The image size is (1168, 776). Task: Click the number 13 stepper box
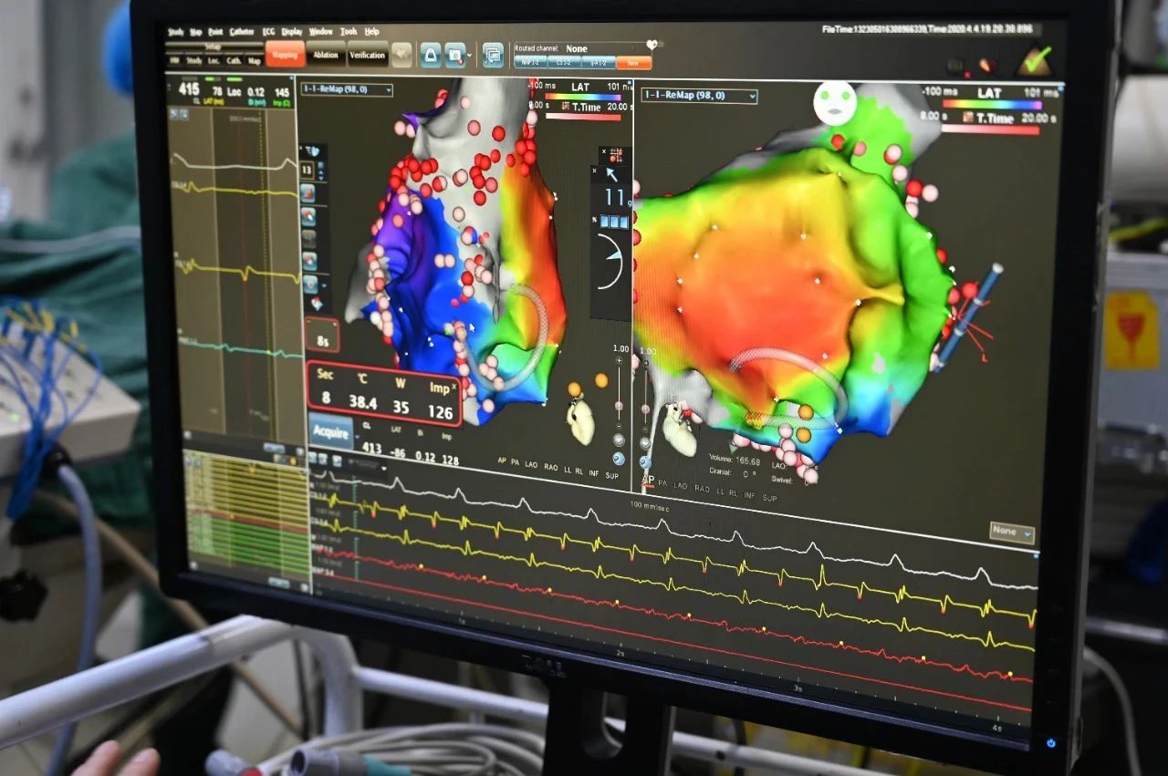tap(308, 170)
